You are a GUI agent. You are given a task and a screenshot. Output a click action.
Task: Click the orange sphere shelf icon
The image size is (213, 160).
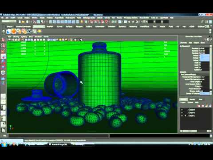pyautogui.click(x=14, y=31)
